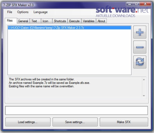Open the File menu

tap(10, 12)
